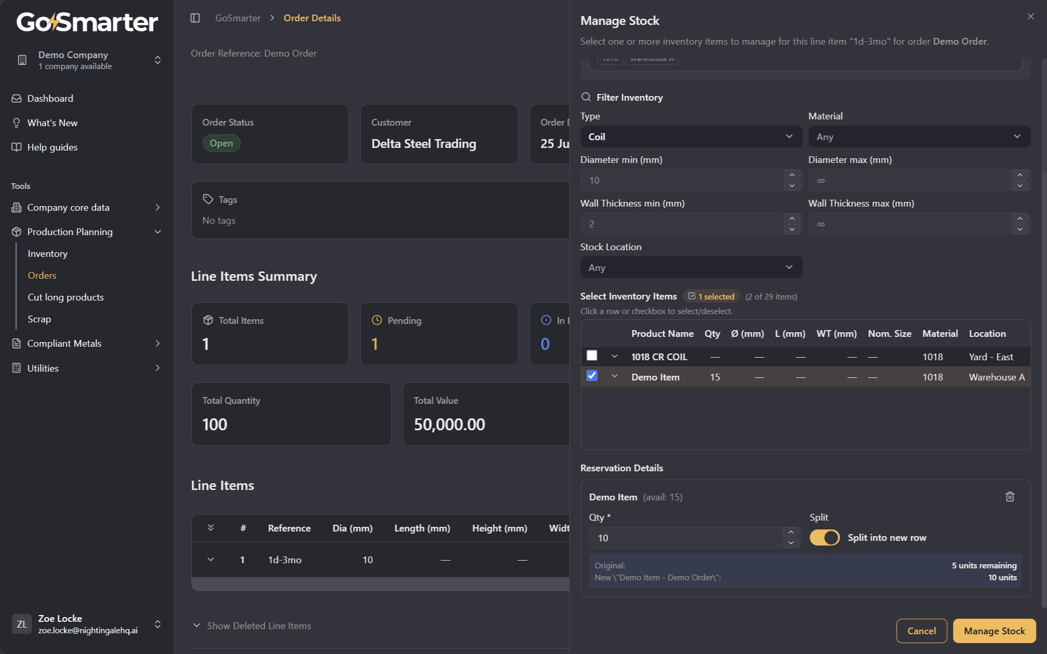Check the 1018 CR COIL row checkbox
Image resolution: width=1047 pixels, height=654 pixels.
point(592,356)
